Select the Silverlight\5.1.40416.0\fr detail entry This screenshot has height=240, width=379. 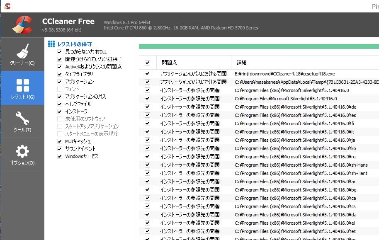point(295,124)
